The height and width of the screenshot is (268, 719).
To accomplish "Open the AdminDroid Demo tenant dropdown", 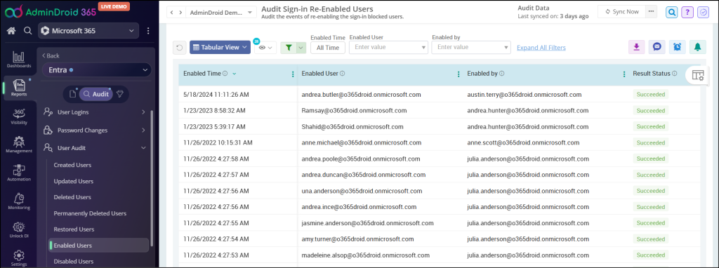I will point(221,13).
